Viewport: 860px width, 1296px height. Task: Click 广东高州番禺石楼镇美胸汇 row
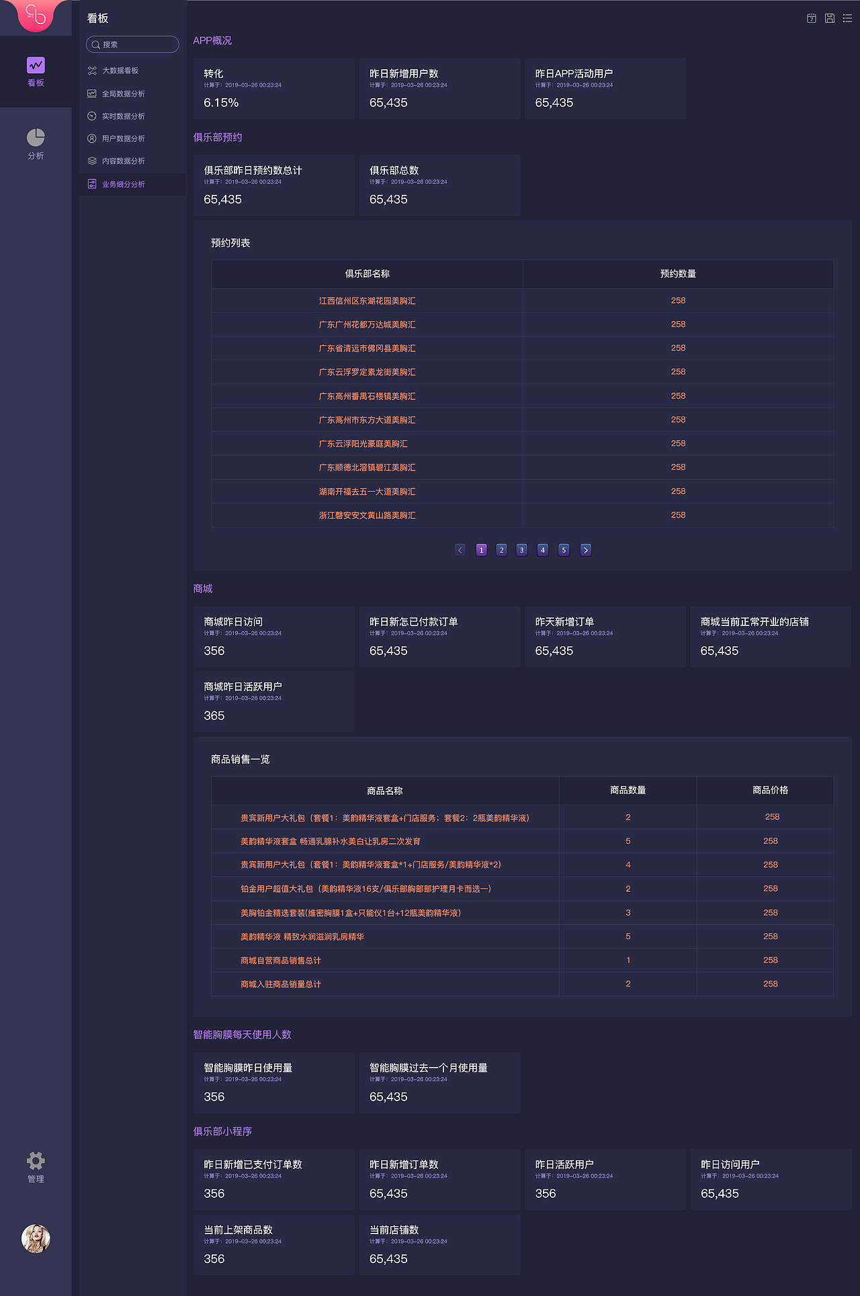pos(523,396)
